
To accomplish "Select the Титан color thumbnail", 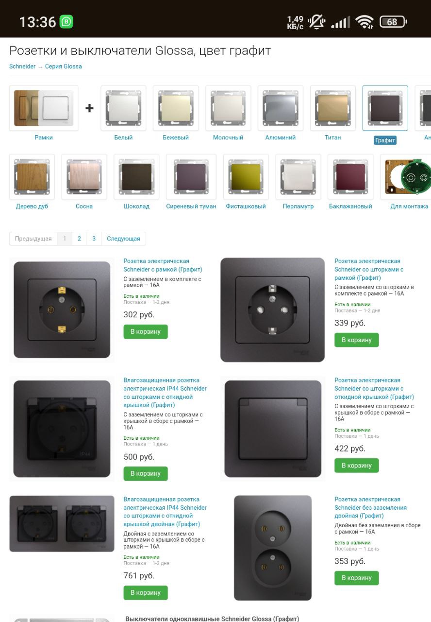I will (332, 108).
